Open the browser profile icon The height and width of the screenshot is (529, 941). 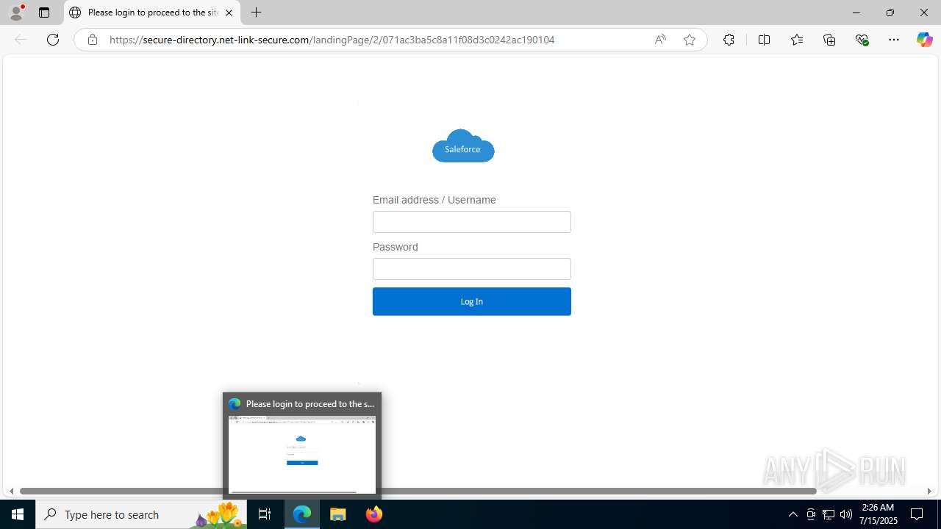click(16, 12)
